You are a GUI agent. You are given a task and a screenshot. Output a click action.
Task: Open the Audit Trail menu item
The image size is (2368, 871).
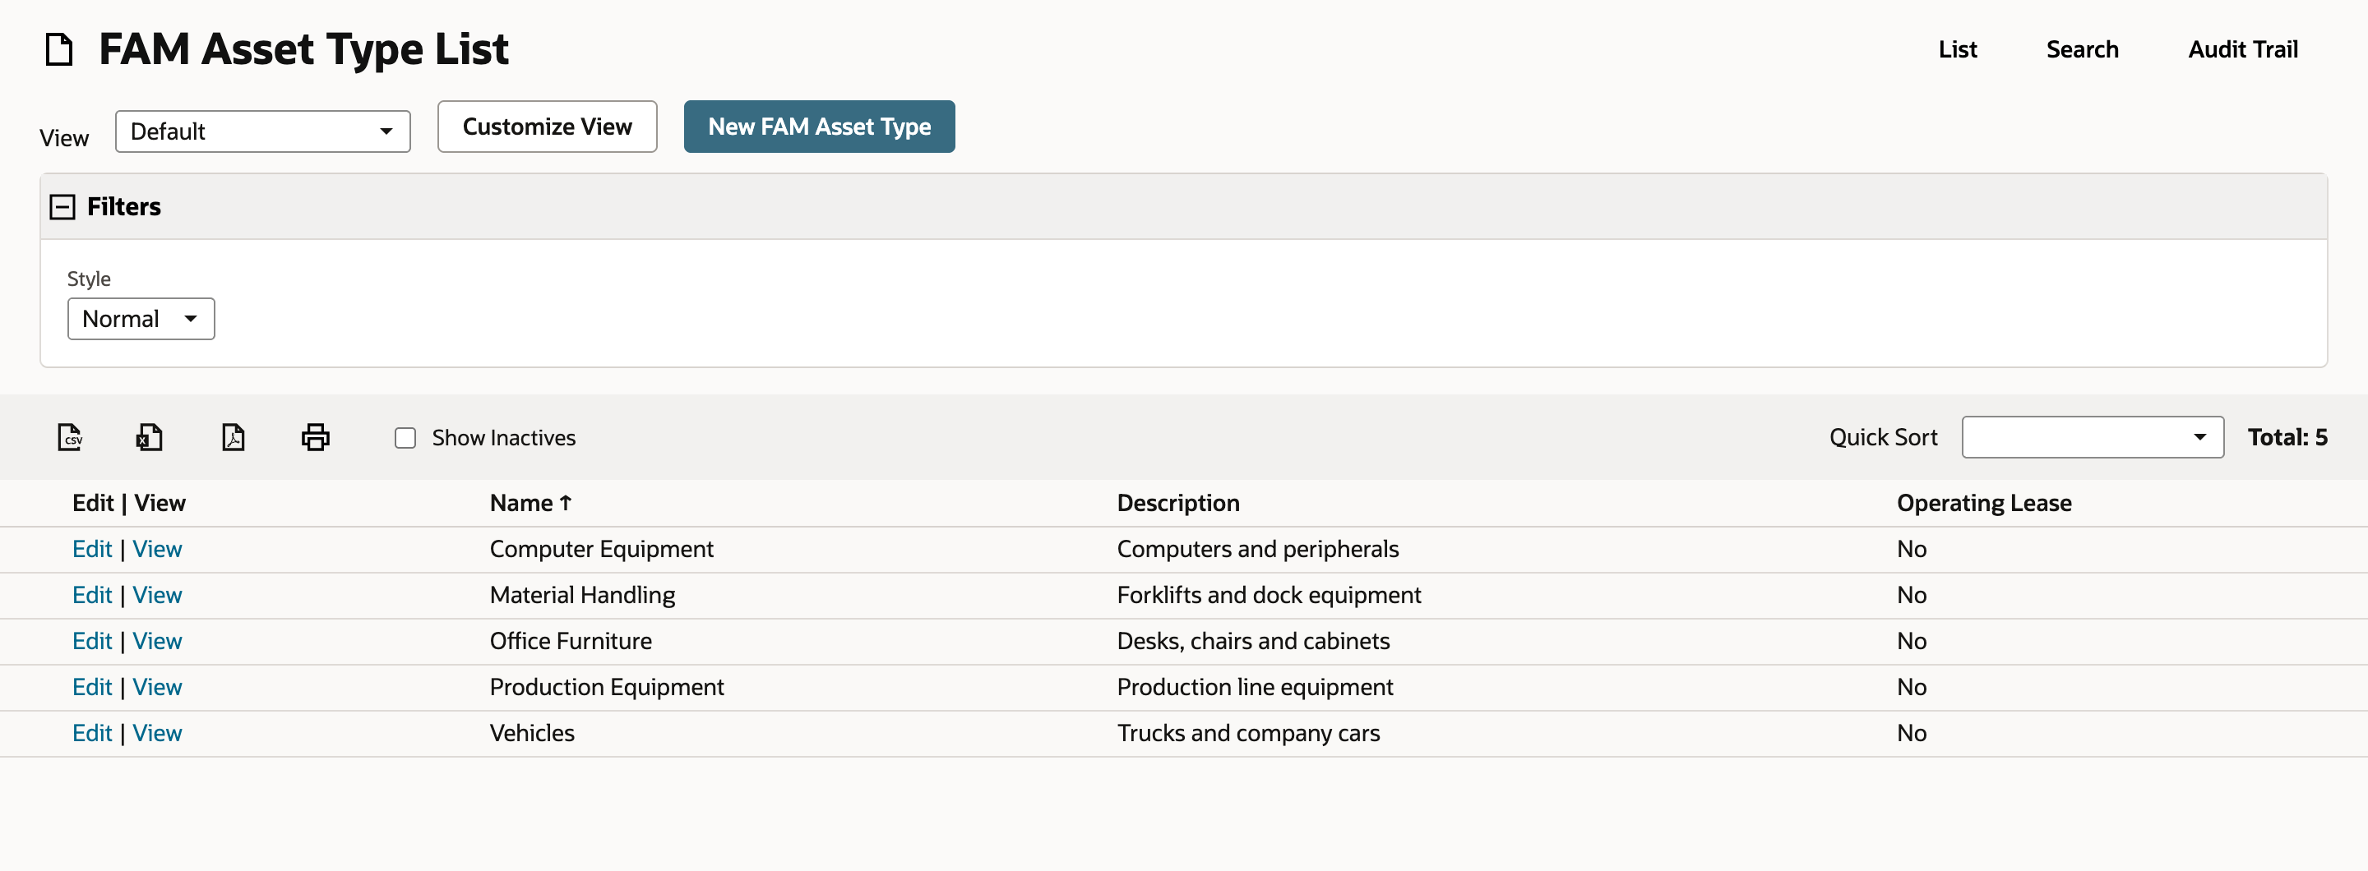click(2242, 49)
